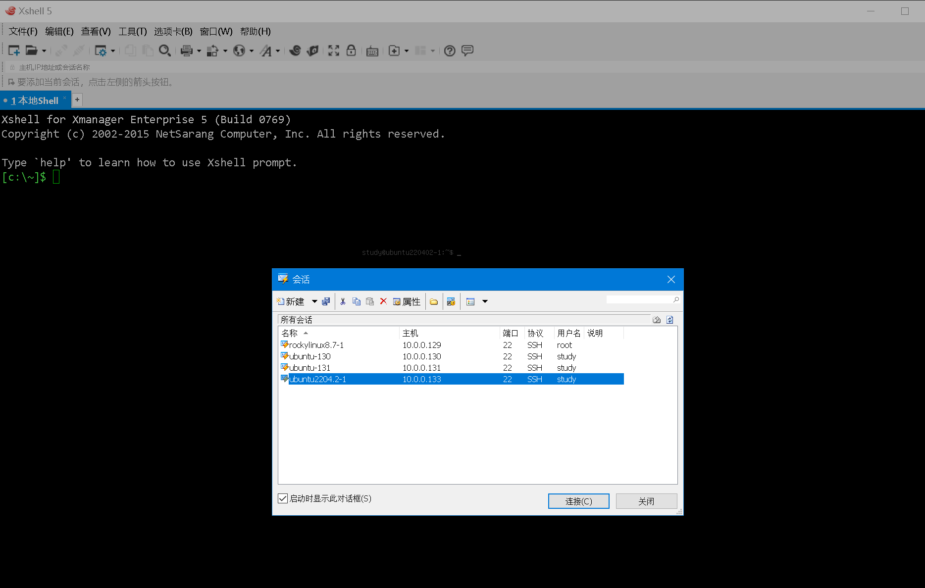
Task: Click the lock screen padlock icon
Action: [351, 50]
